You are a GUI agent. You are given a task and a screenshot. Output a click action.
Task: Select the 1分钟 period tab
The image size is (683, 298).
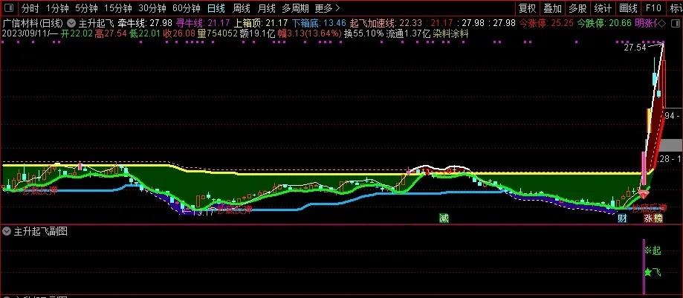57,8
